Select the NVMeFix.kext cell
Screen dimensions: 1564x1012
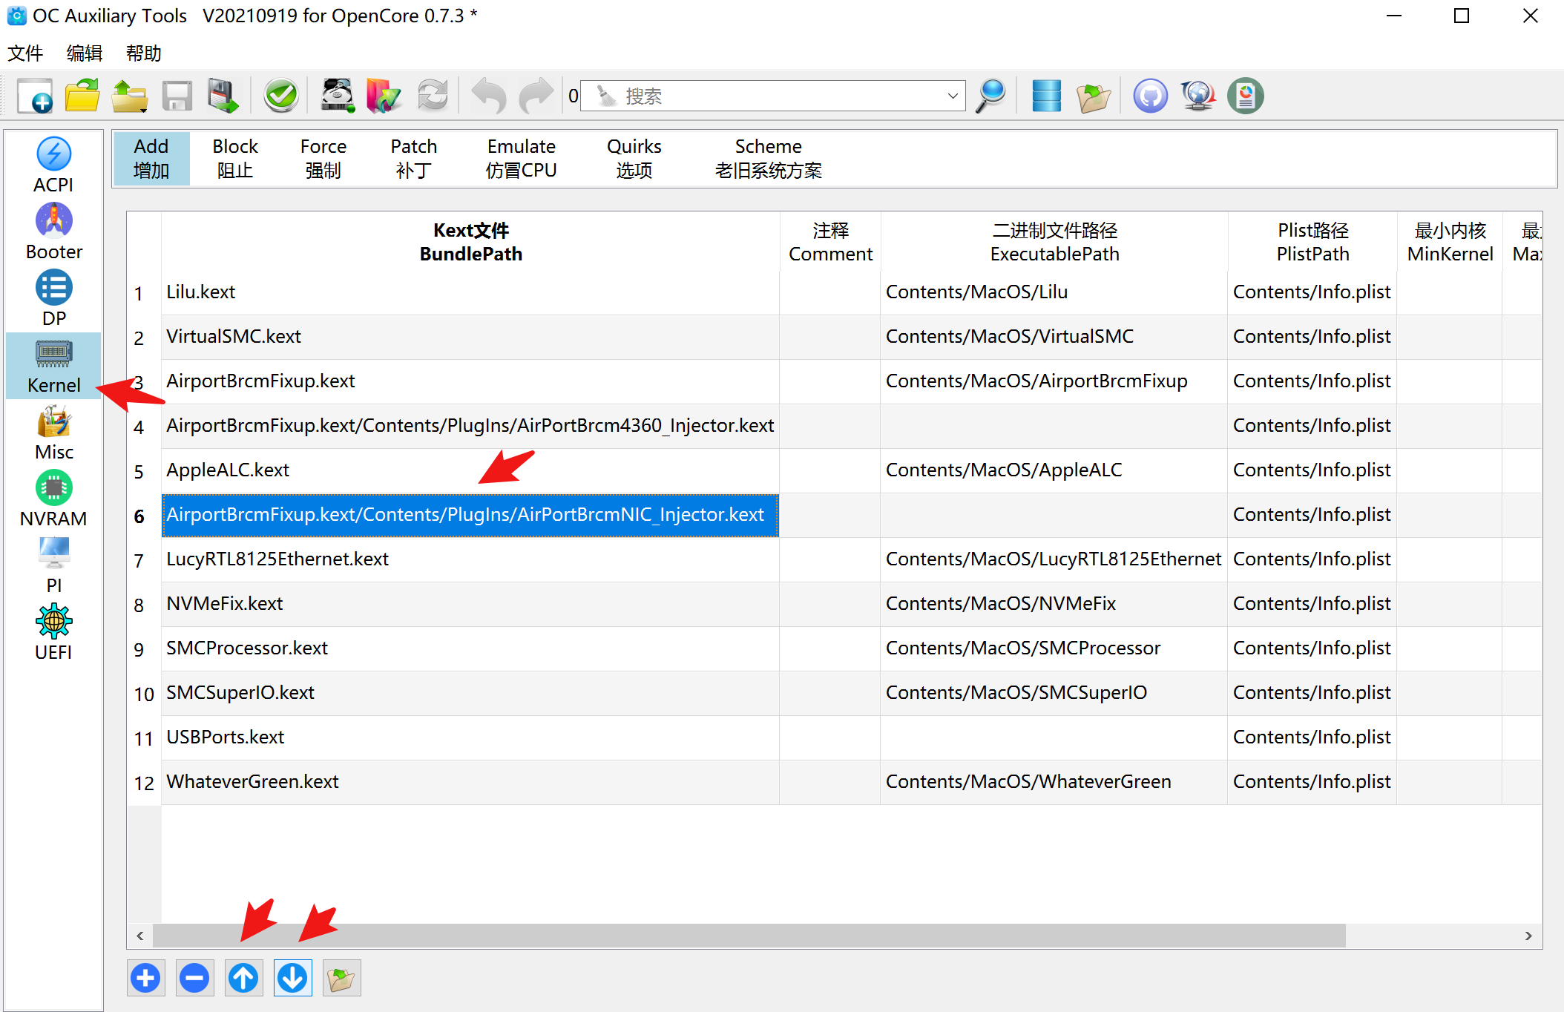(470, 604)
